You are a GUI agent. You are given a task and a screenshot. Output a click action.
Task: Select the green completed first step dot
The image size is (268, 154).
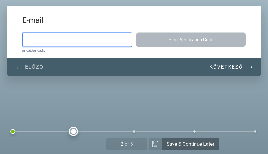pos(13,131)
